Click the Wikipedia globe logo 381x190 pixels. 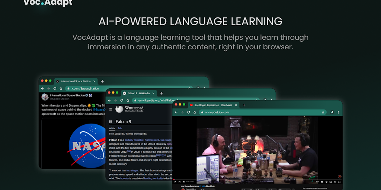[x=119, y=109]
